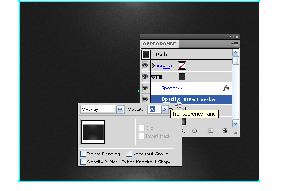Open the Transparency panel flyout menu

click(x=178, y=106)
